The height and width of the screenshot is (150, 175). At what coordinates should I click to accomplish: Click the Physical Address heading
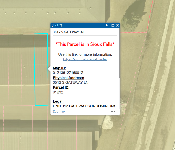(x=68, y=78)
